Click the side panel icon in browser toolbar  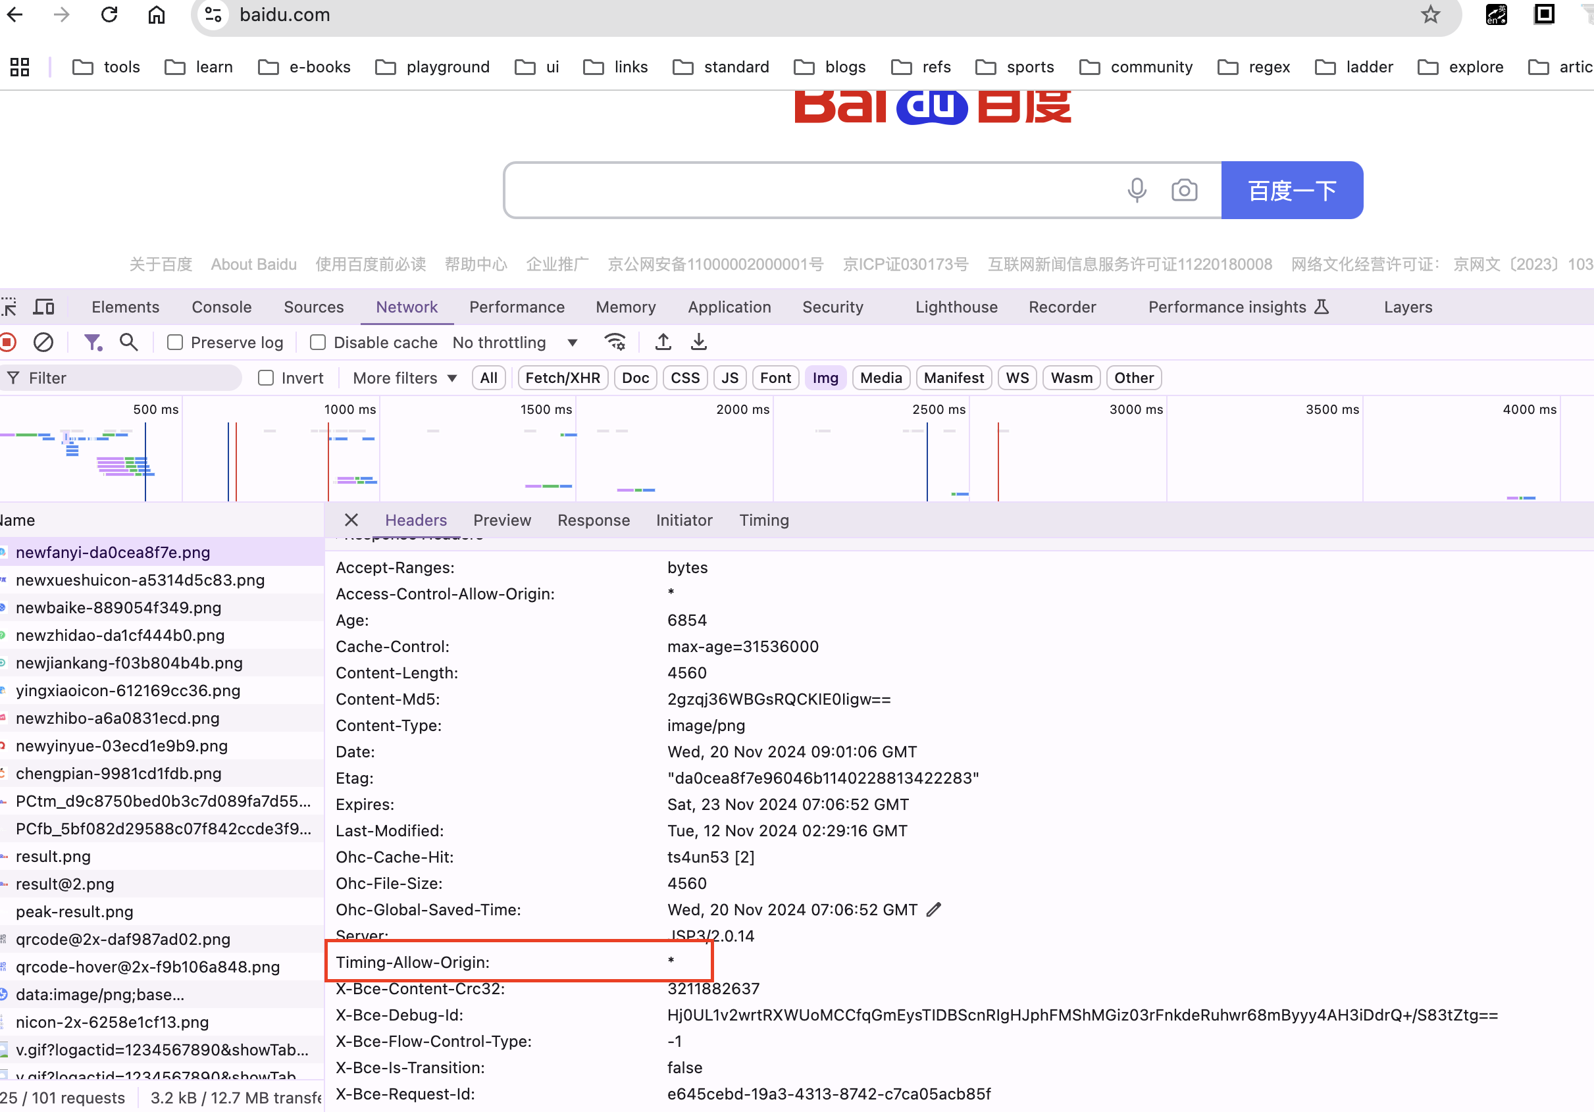(x=1544, y=14)
